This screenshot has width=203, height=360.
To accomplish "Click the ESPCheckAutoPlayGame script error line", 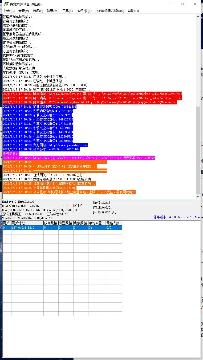I will coord(92,98).
